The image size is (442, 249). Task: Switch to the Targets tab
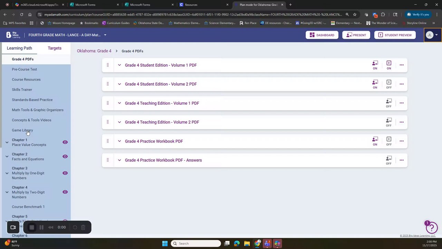55,48
